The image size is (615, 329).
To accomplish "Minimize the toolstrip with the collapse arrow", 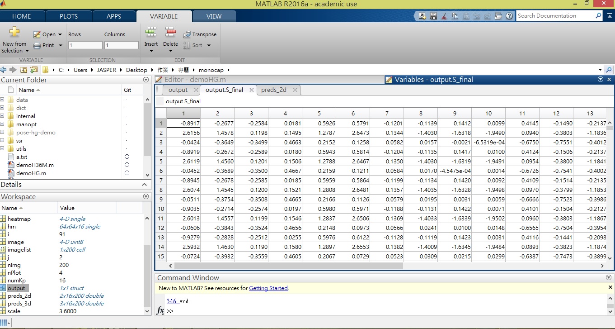I will (x=609, y=16).
